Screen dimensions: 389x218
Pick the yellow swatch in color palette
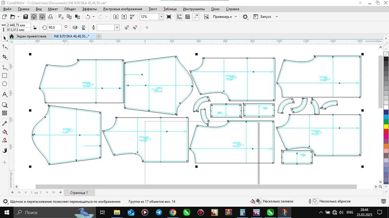[x=386, y=126]
